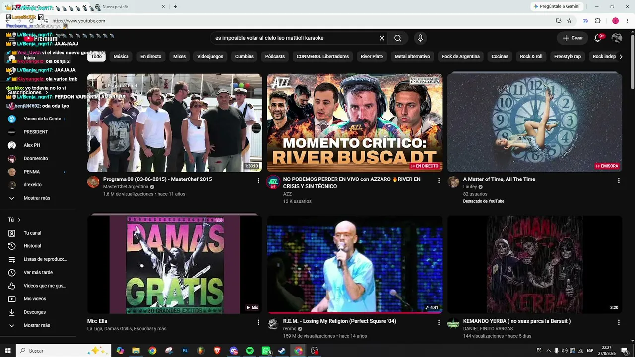635x357 pixels.
Task: Click the browser address bar
Action: [x=298, y=21]
